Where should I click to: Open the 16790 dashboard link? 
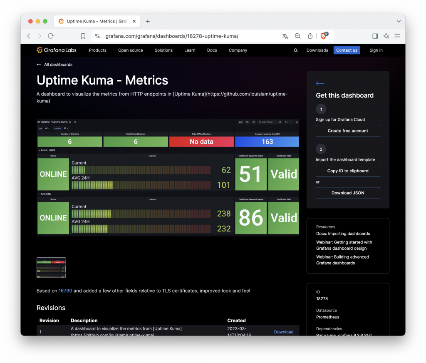[65, 291]
